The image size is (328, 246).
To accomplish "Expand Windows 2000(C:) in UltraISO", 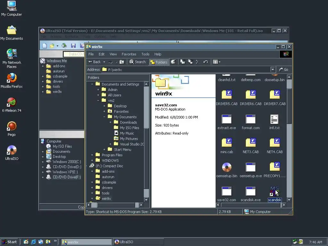I will (43, 162).
